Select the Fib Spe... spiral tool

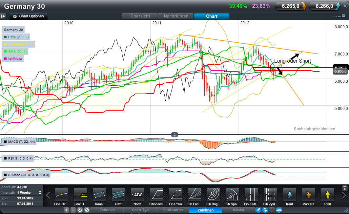point(232,195)
